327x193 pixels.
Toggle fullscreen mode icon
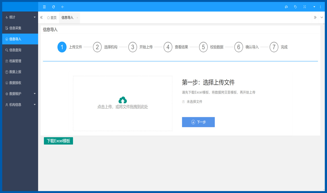coord(305,7)
